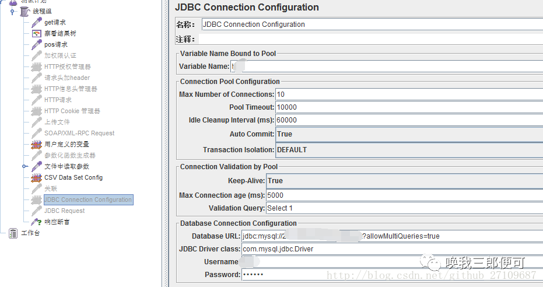Viewport: 543px width, 287px height.
Task: Open the Keep-Alive dropdown
Action: tap(404, 181)
